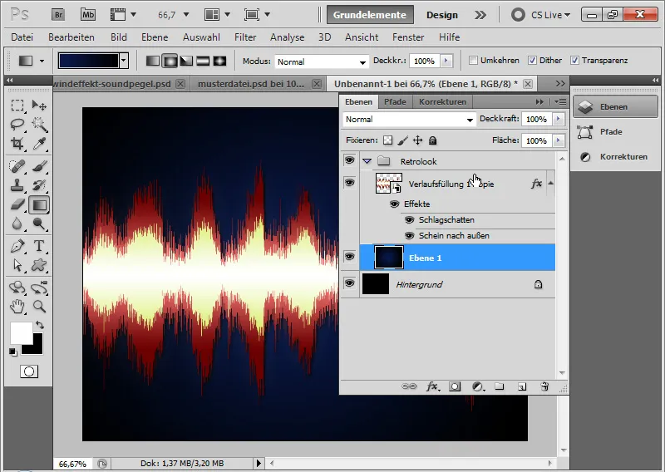The height and width of the screenshot is (472, 665).
Task: Select the Crop tool
Action: pyautogui.click(x=17, y=143)
